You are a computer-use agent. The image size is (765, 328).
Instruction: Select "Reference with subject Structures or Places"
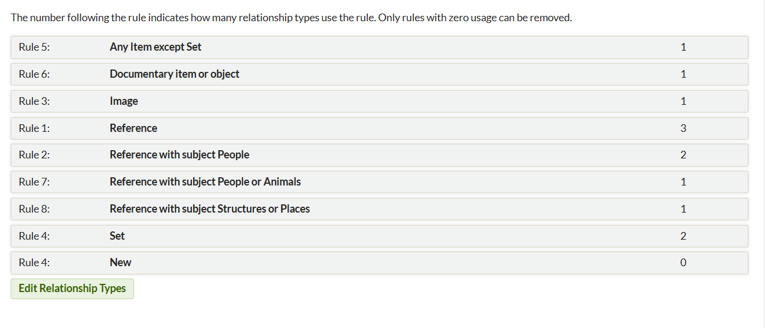coord(210,209)
